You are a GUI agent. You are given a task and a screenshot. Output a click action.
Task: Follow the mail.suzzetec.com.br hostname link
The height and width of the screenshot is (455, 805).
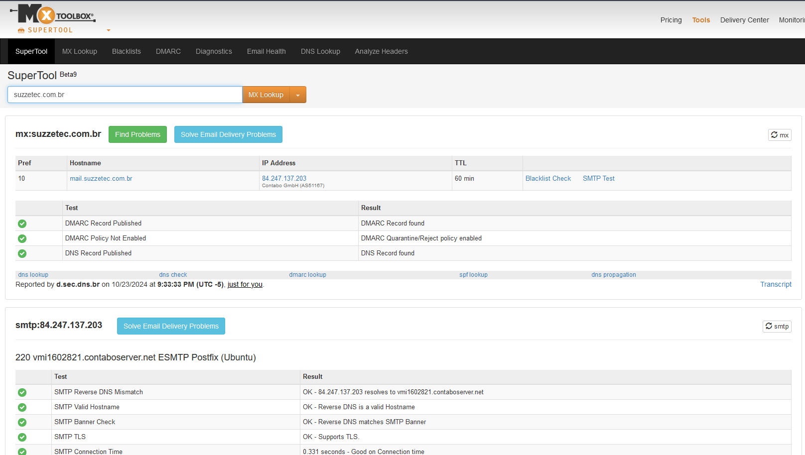pyautogui.click(x=101, y=178)
